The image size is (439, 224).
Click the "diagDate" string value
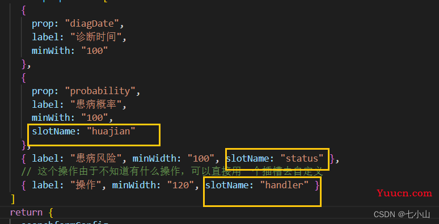point(92,24)
